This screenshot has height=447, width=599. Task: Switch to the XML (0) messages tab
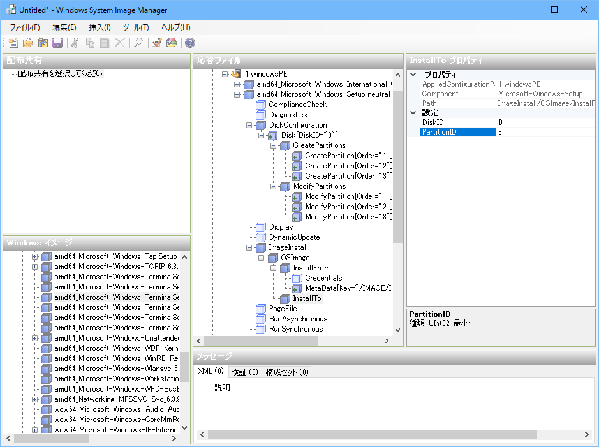[x=211, y=371]
